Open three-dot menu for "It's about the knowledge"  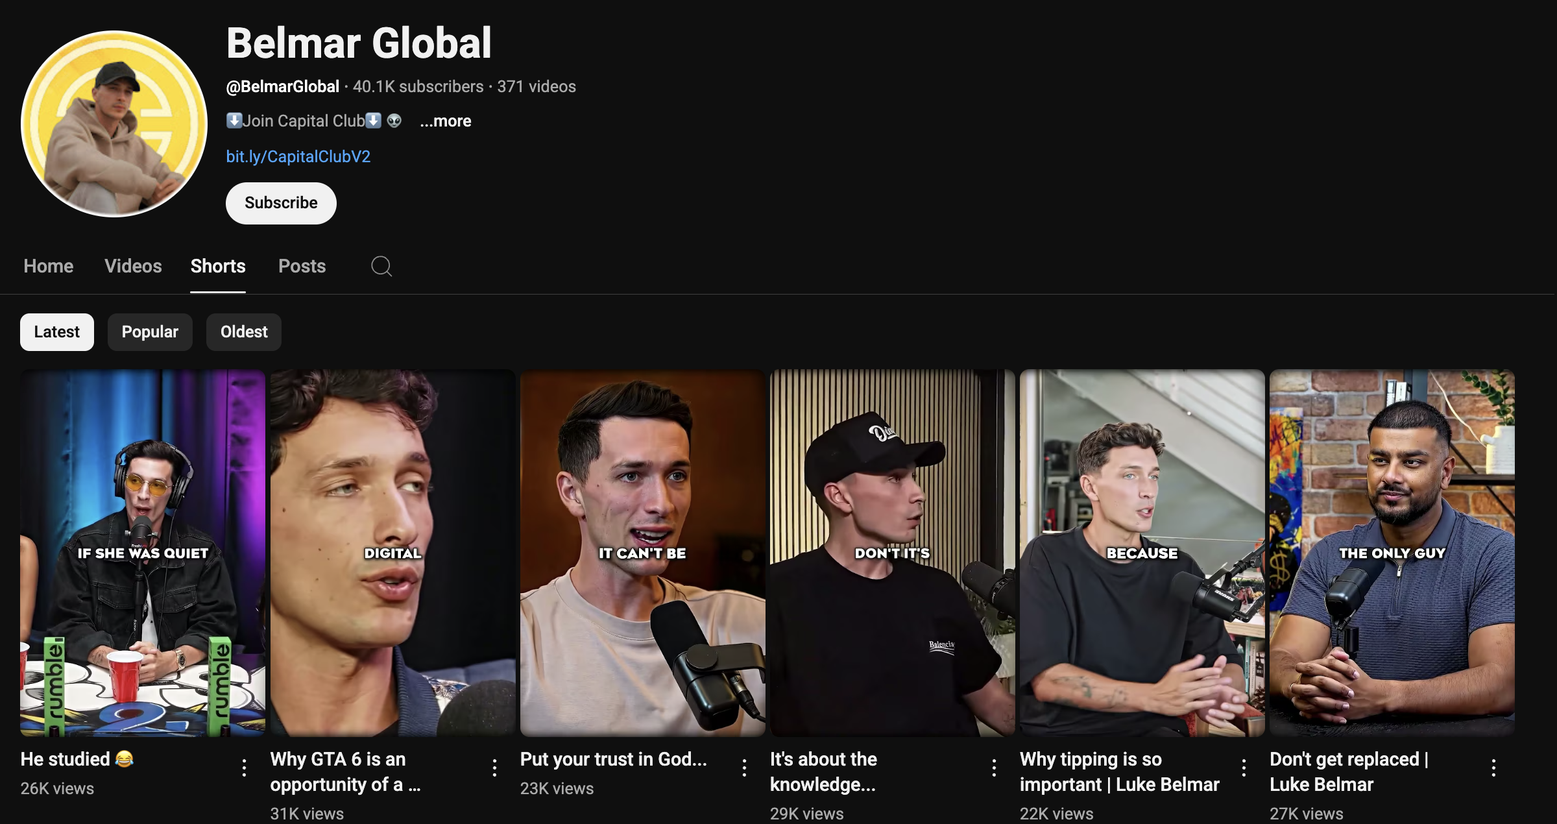[x=994, y=768]
